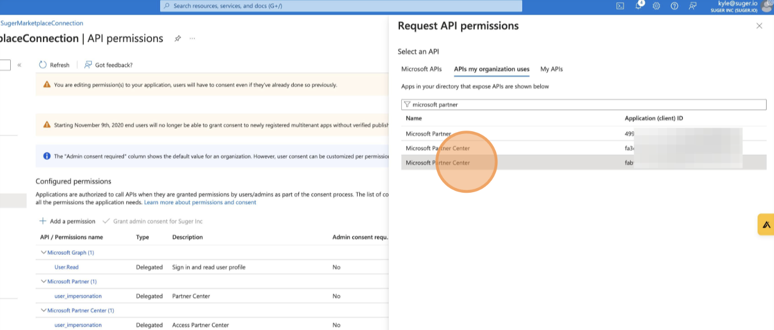This screenshot has width=774, height=330.
Task: Click the API / Permissions name column header
Action: pos(71,237)
